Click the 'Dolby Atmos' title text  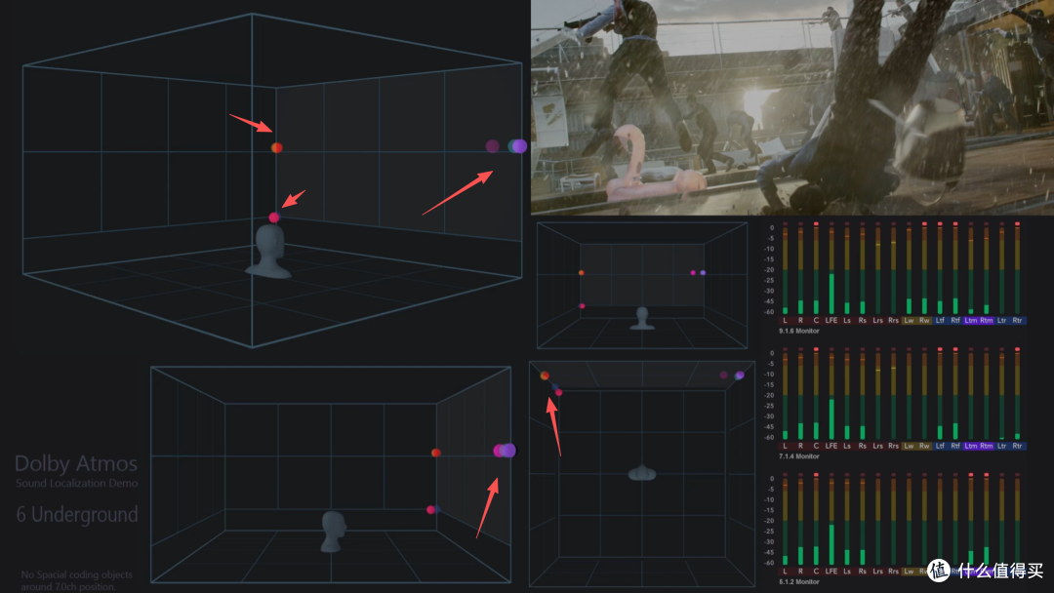76,463
